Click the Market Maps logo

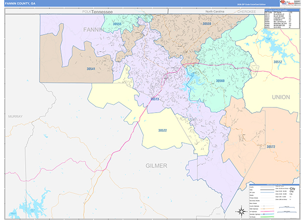[x=287, y=3]
